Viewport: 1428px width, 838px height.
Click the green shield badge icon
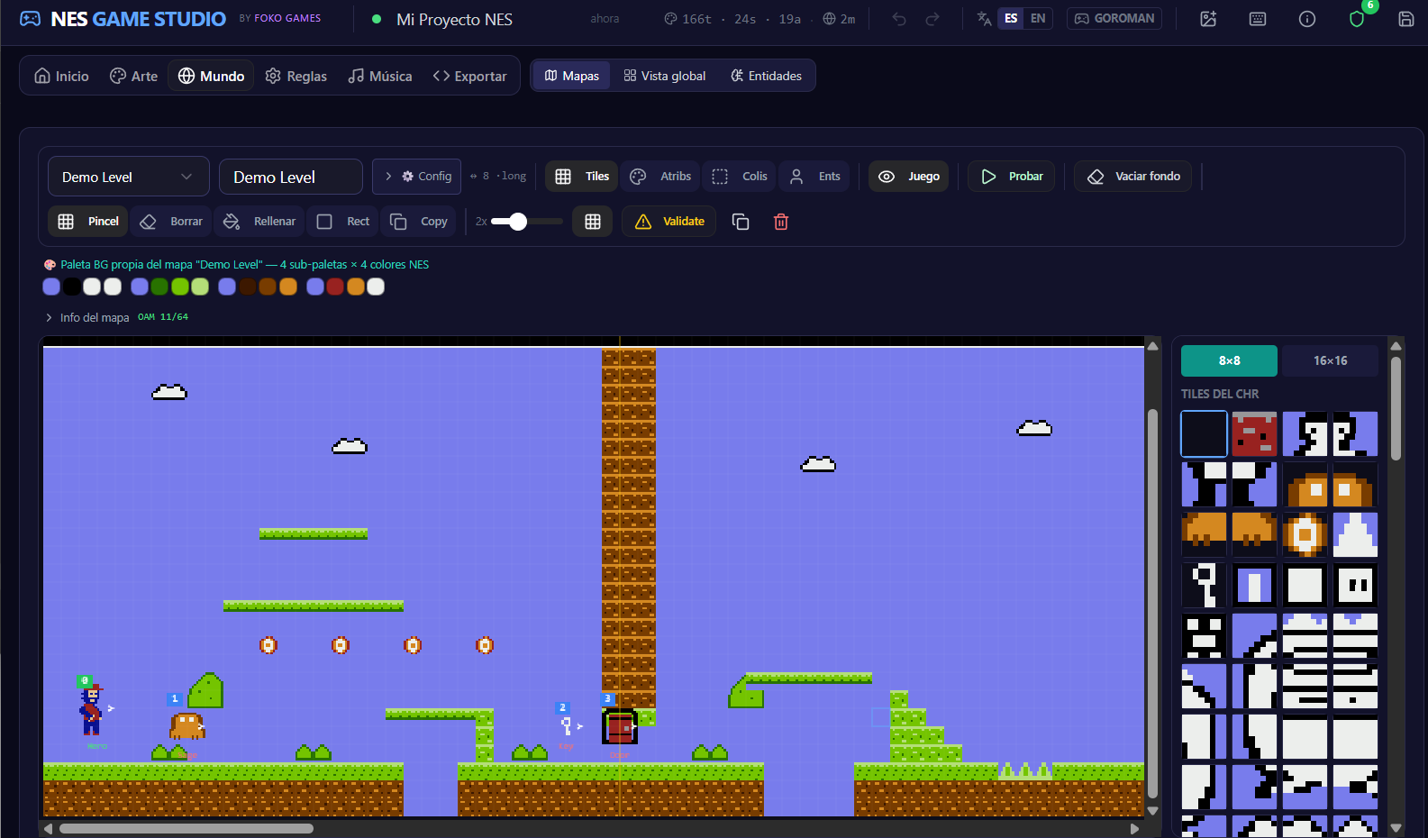click(1357, 19)
